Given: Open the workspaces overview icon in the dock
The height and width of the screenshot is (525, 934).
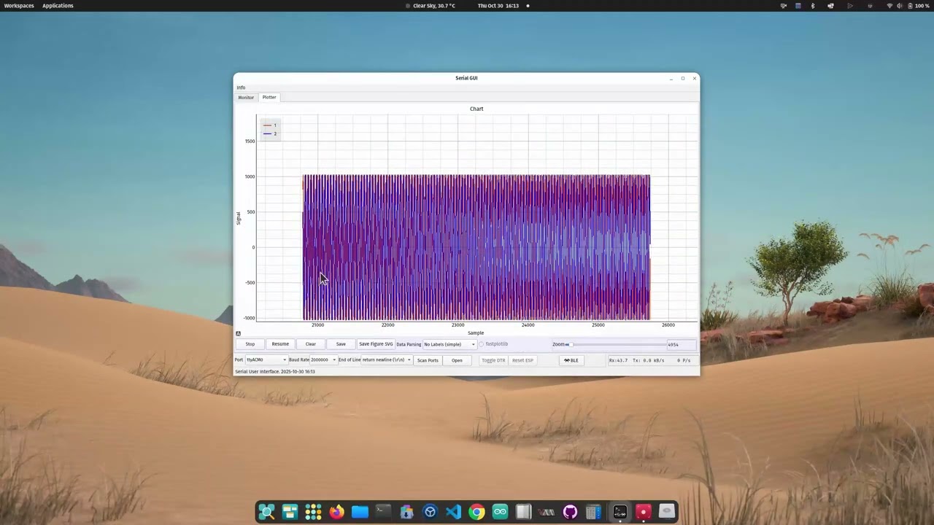Looking at the screenshot, I should (x=290, y=512).
